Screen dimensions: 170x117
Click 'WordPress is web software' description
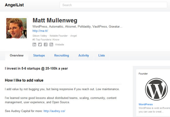154,110
